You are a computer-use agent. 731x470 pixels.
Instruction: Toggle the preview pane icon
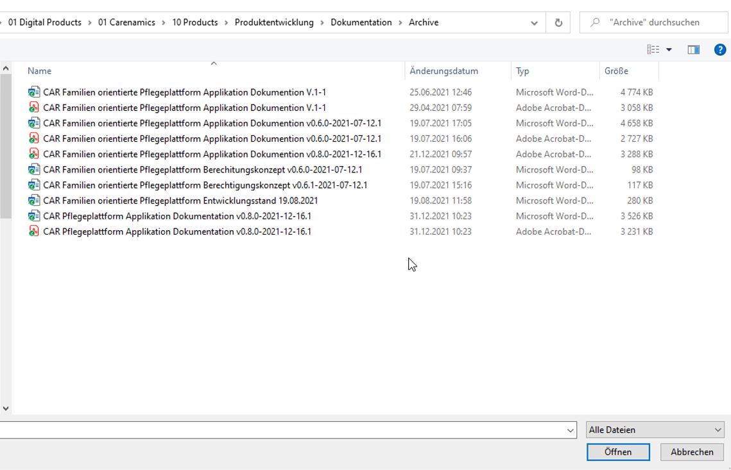click(x=693, y=49)
